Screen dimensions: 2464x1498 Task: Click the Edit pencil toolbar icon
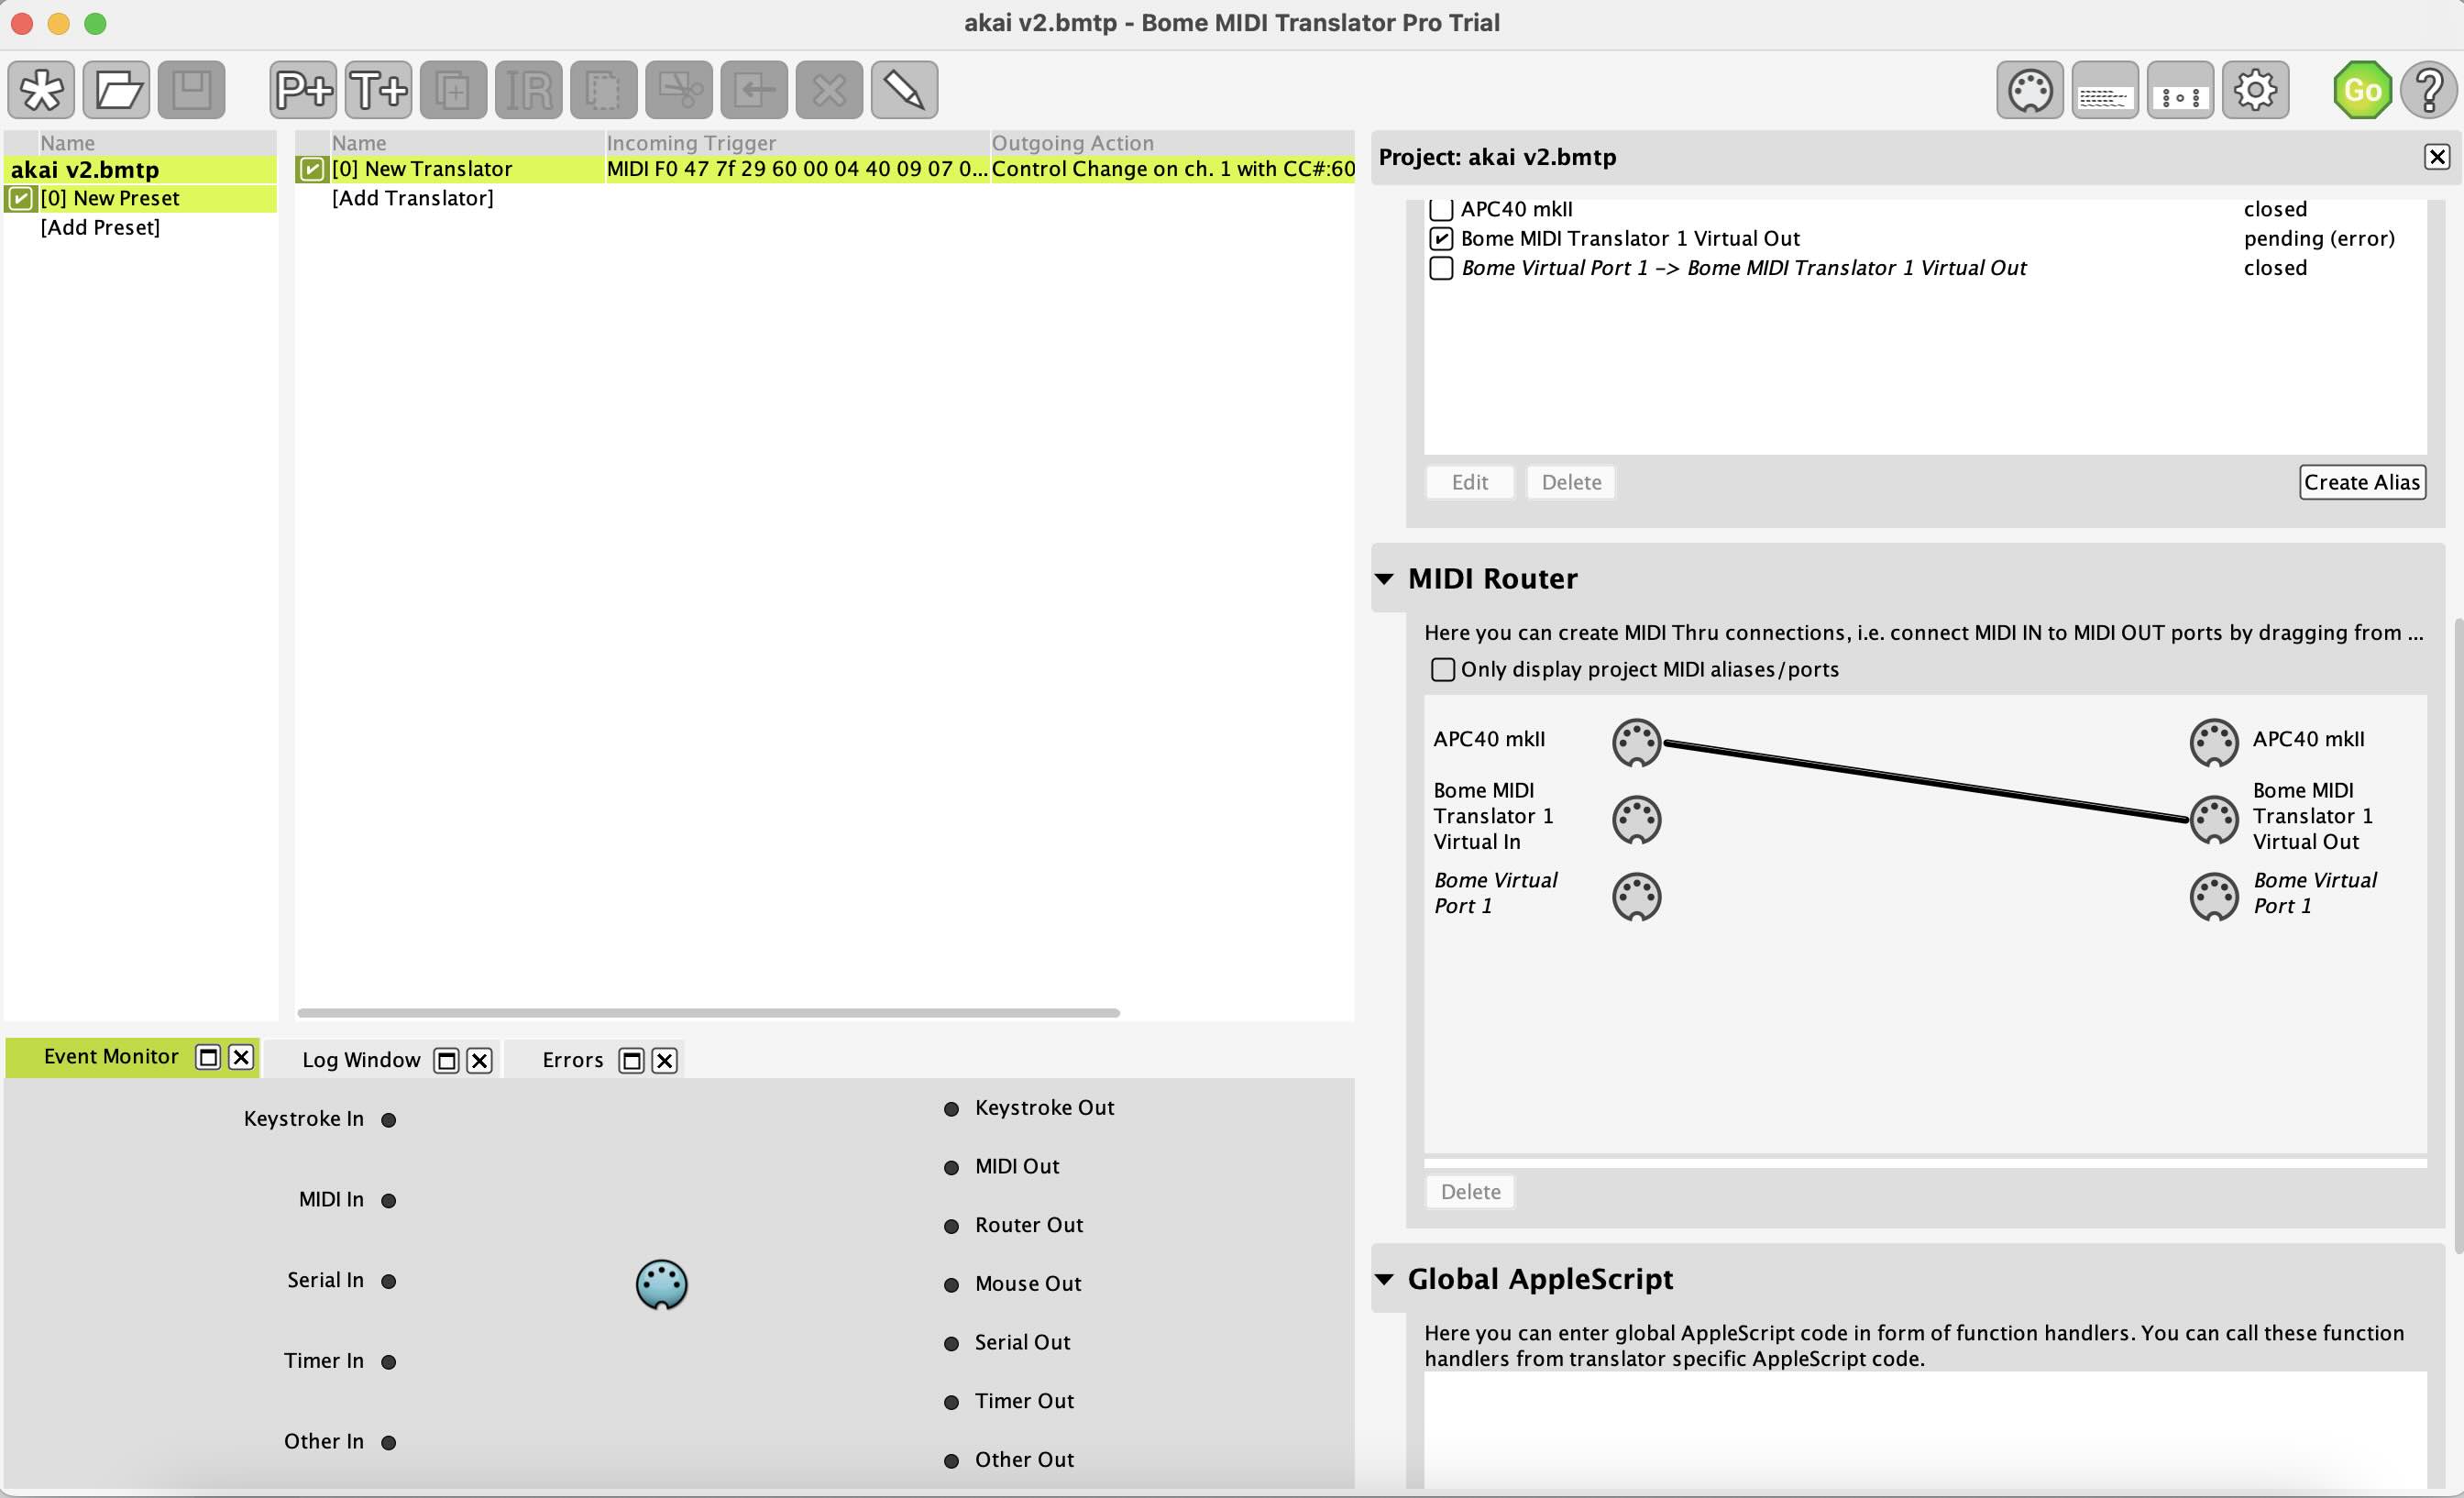pos(904,90)
